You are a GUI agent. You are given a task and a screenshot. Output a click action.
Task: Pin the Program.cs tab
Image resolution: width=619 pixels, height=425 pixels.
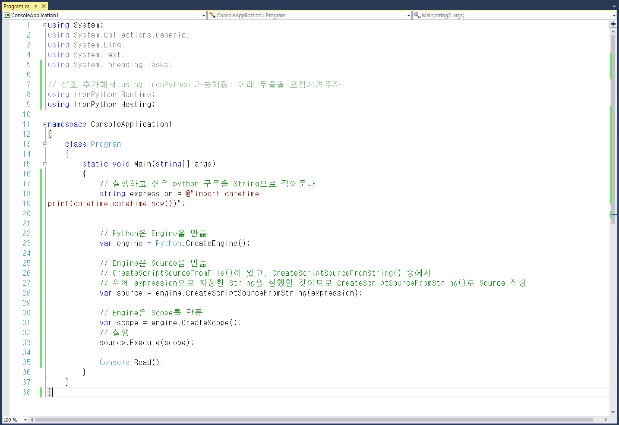[x=36, y=6]
